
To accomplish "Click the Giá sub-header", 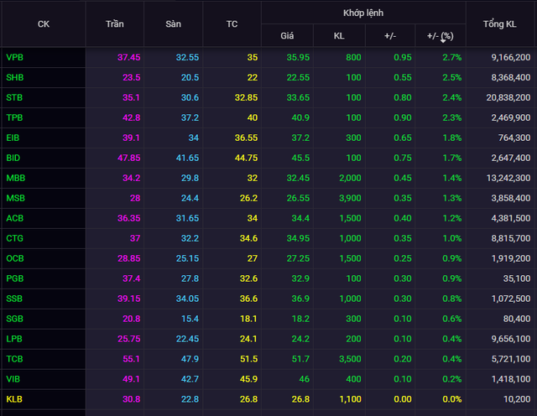I will pyautogui.click(x=287, y=35).
